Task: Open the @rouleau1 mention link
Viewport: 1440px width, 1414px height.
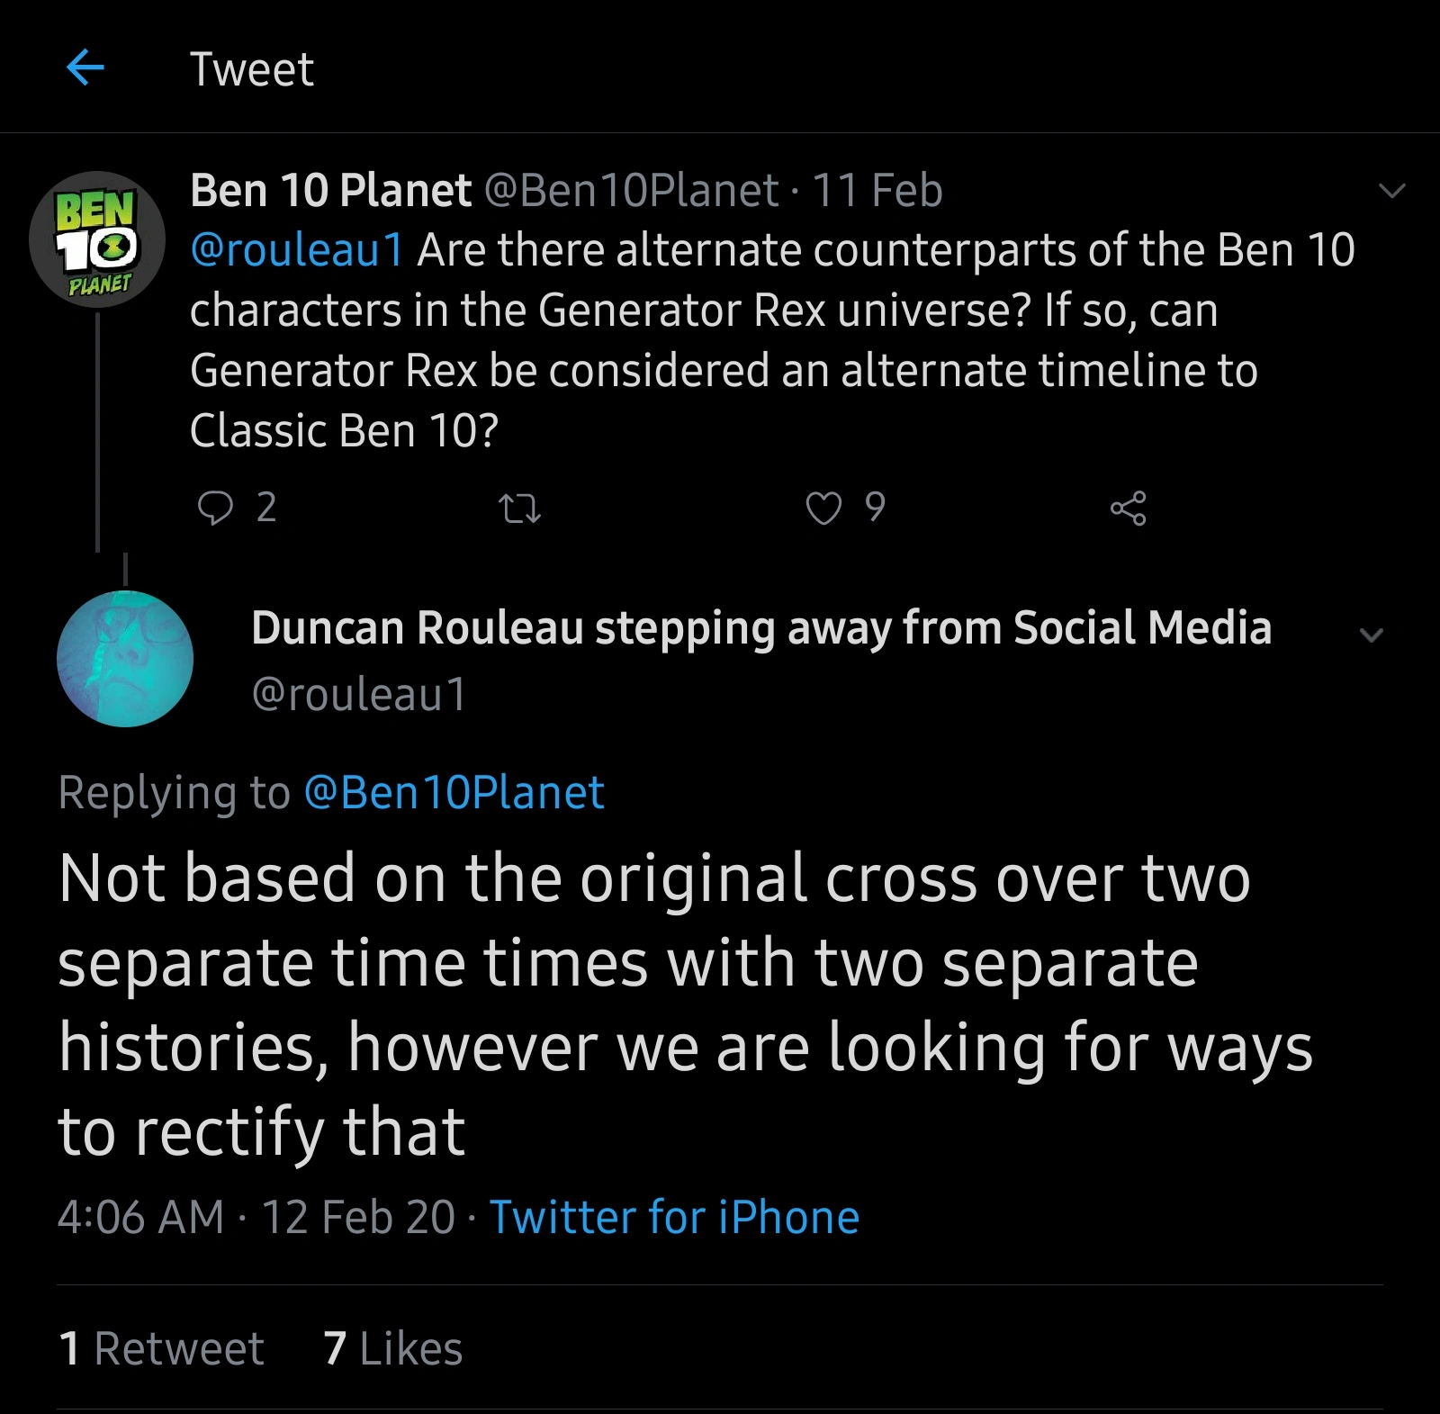Action: tap(297, 250)
